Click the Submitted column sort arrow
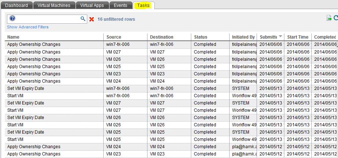 coord(280,36)
